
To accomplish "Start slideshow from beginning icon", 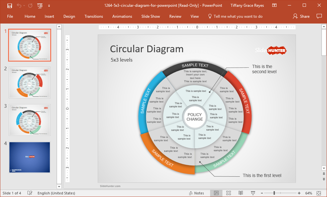I will pos(40,5).
